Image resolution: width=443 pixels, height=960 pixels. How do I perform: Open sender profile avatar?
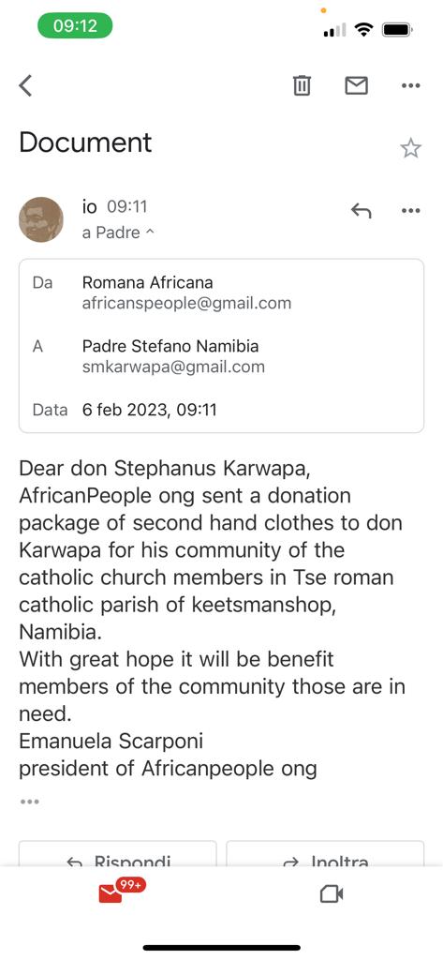41,219
